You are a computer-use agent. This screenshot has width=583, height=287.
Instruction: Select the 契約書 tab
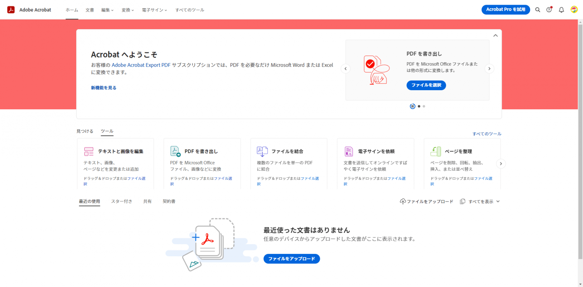point(169,201)
